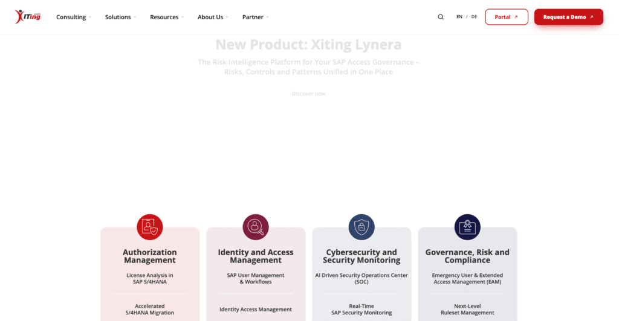Click the Xiting logo
The image size is (619, 321).
point(28,16)
